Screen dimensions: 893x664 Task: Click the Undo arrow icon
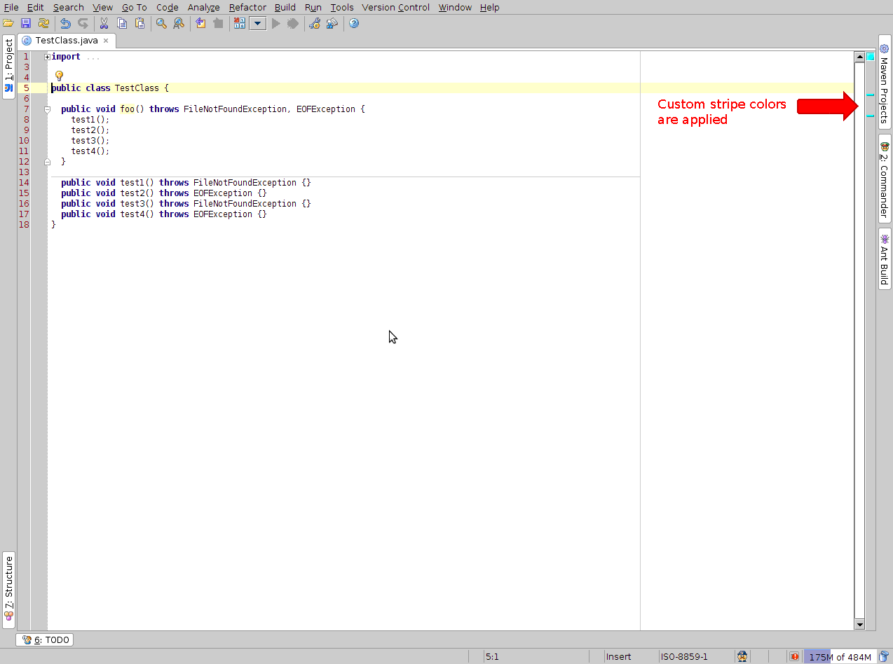pyautogui.click(x=65, y=23)
